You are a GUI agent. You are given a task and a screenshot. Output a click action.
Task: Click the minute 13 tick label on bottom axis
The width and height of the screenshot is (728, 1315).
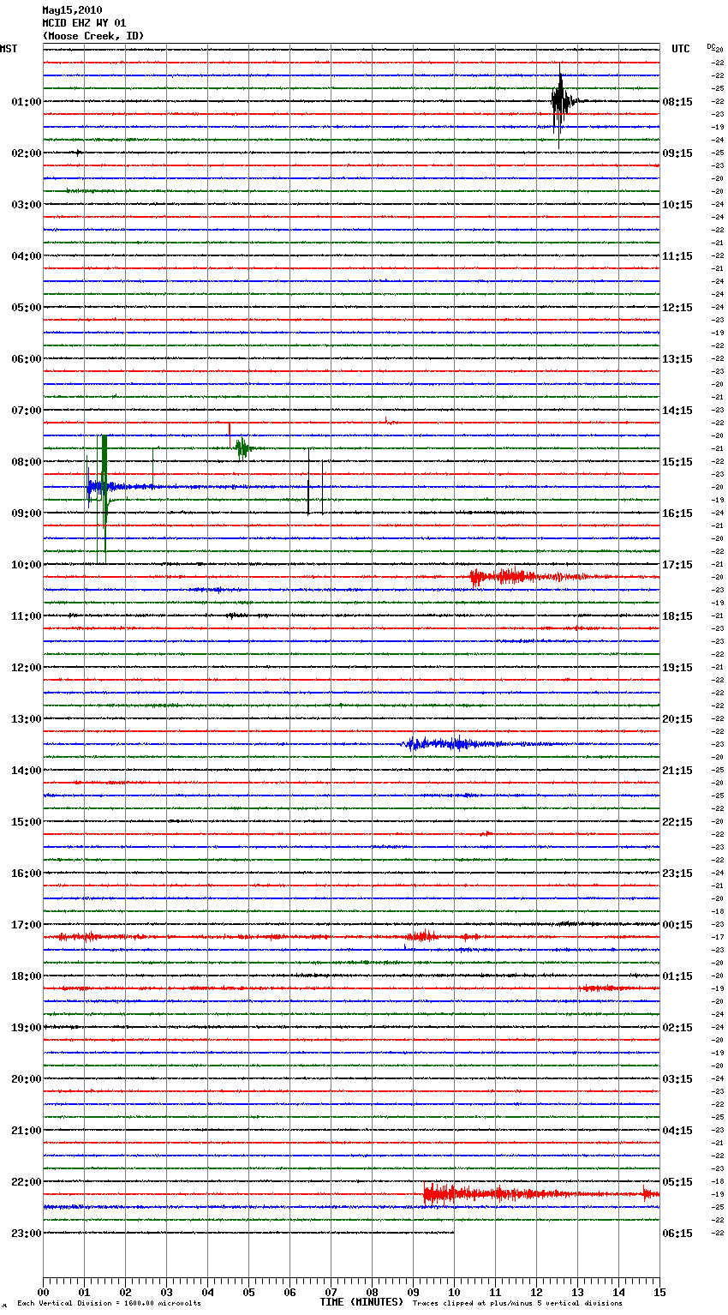577,1292
